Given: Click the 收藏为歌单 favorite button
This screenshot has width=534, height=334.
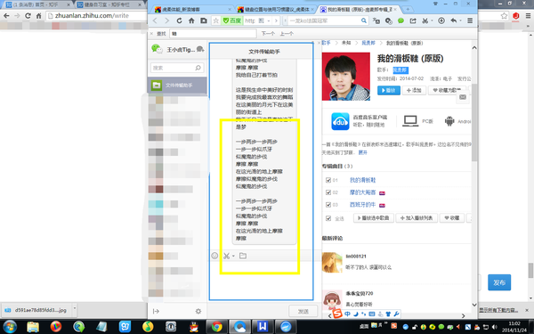Looking at the screenshot, I should coord(447,90).
